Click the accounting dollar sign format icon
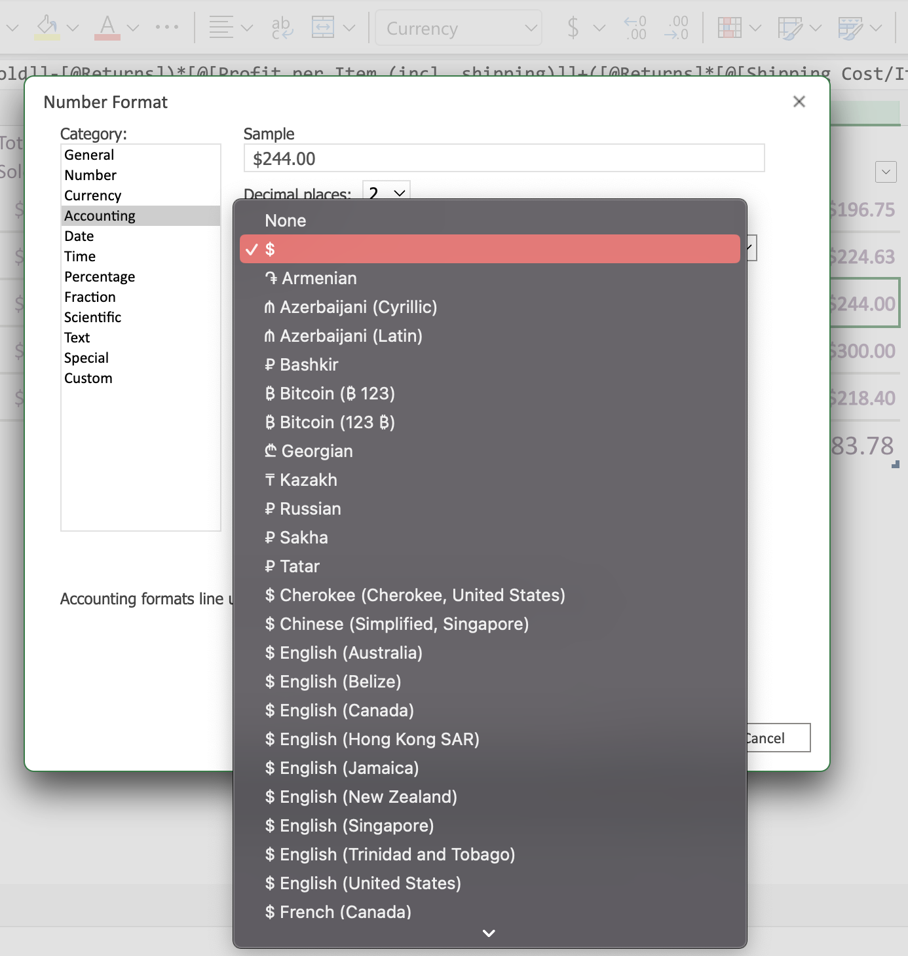Image resolution: width=908 pixels, height=956 pixels. pos(573,28)
